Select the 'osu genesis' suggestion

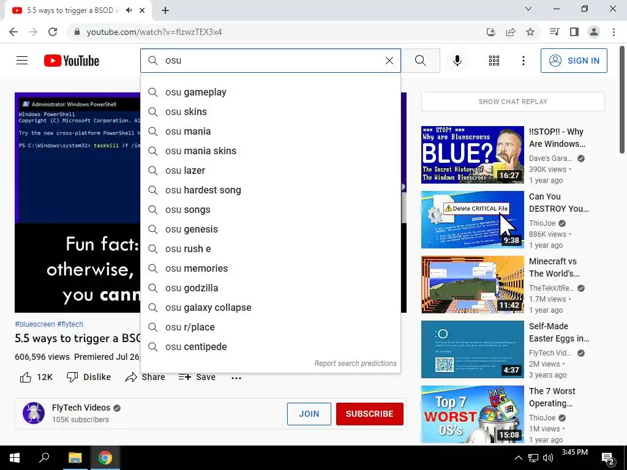pyautogui.click(x=270, y=229)
